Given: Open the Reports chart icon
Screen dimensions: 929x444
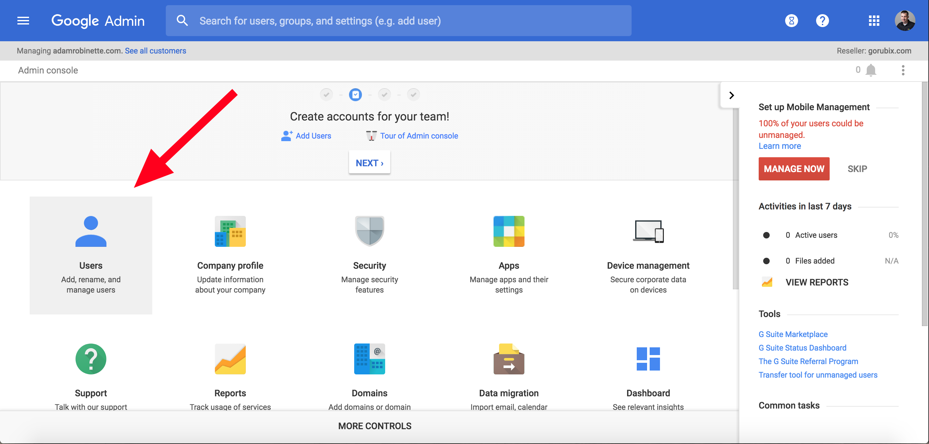Looking at the screenshot, I should [230, 359].
